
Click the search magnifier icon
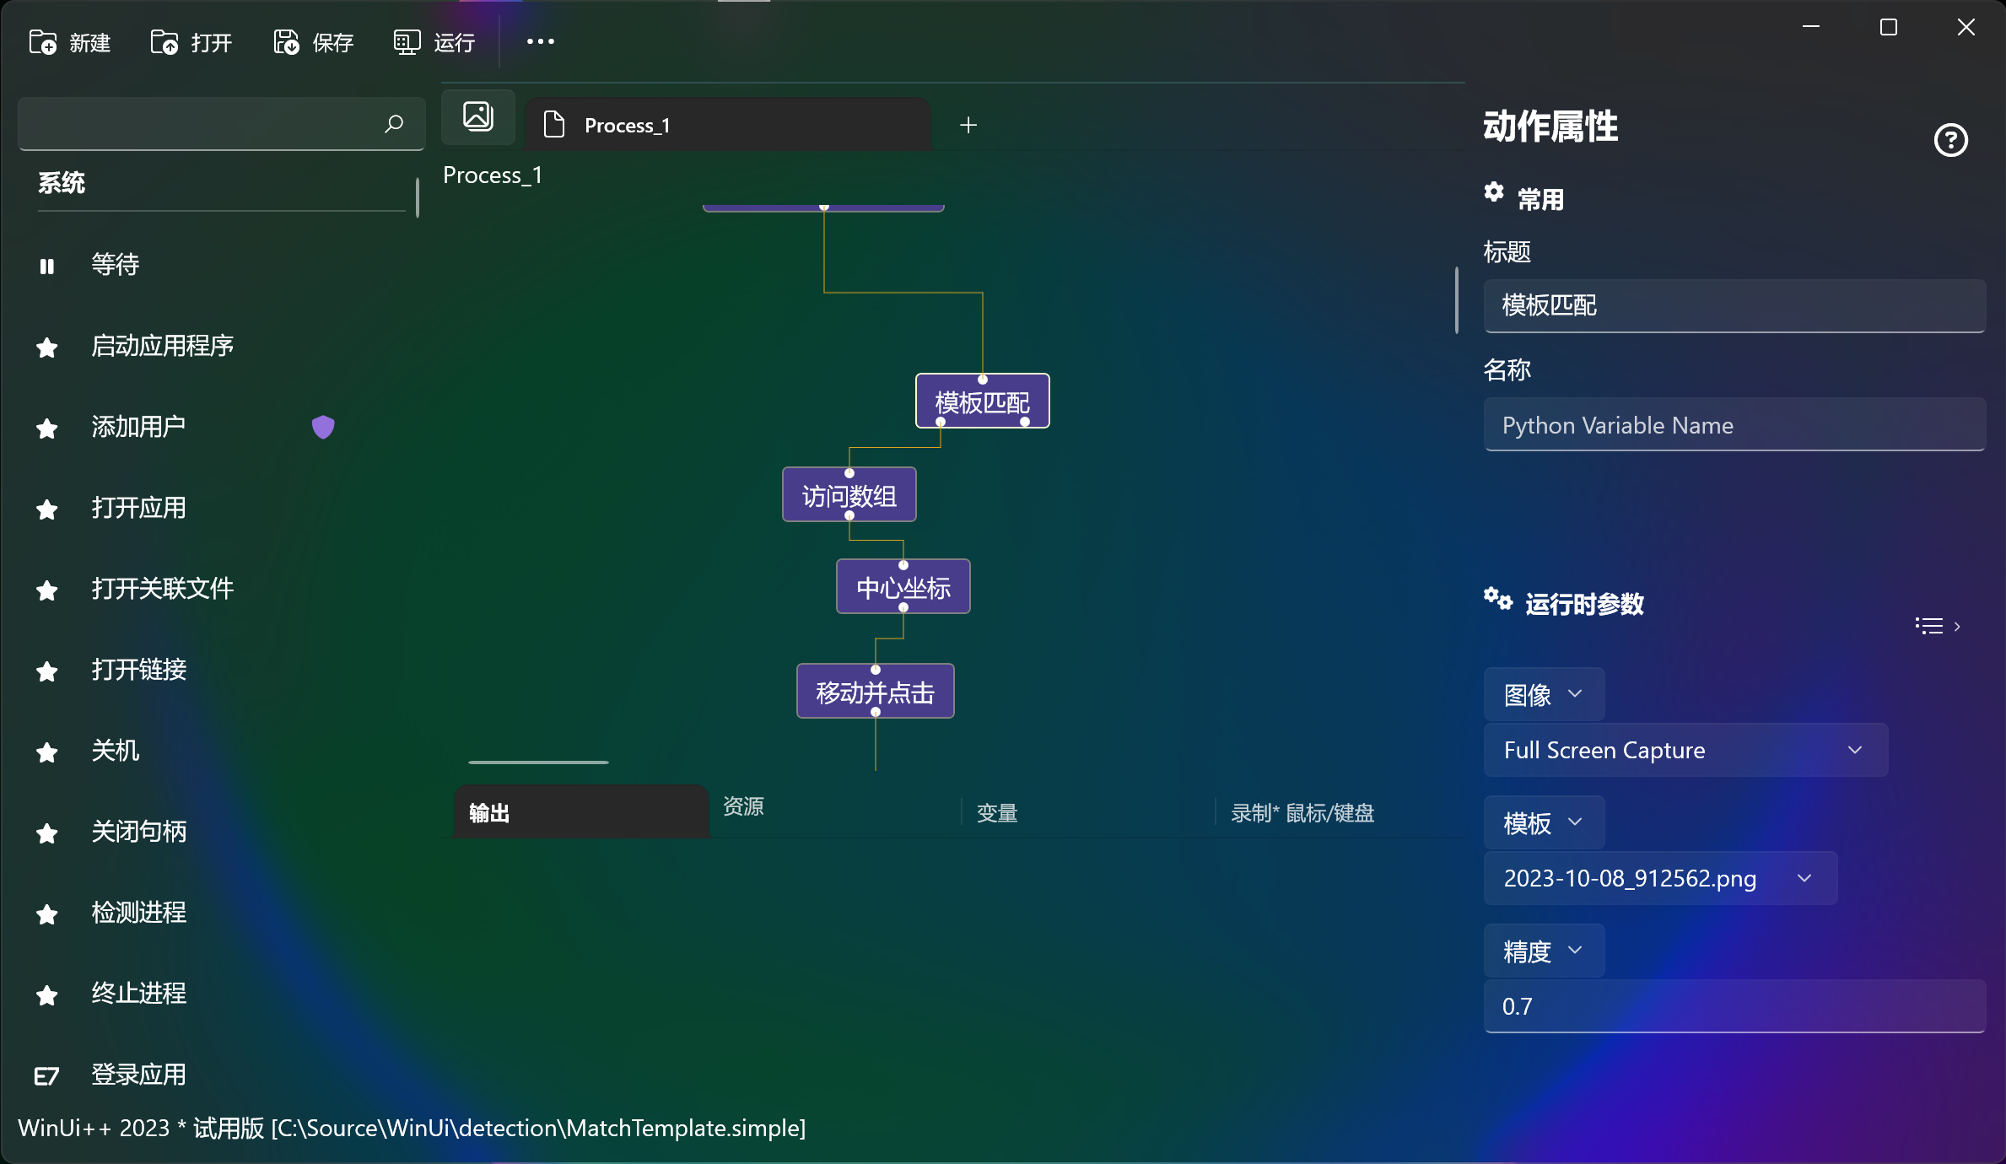coord(394,124)
